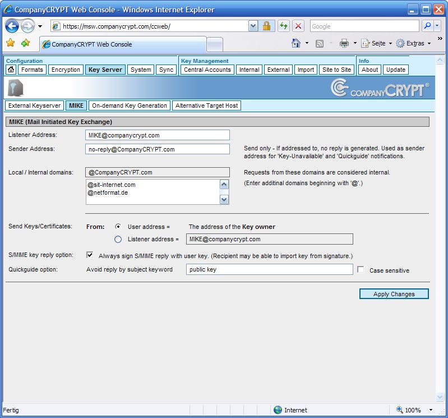448x418 pixels.
Task: Open Internal key management
Action: click(x=249, y=70)
